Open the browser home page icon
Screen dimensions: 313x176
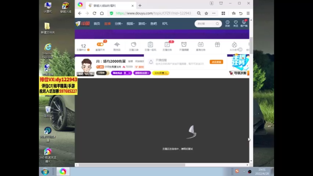click(x=102, y=13)
